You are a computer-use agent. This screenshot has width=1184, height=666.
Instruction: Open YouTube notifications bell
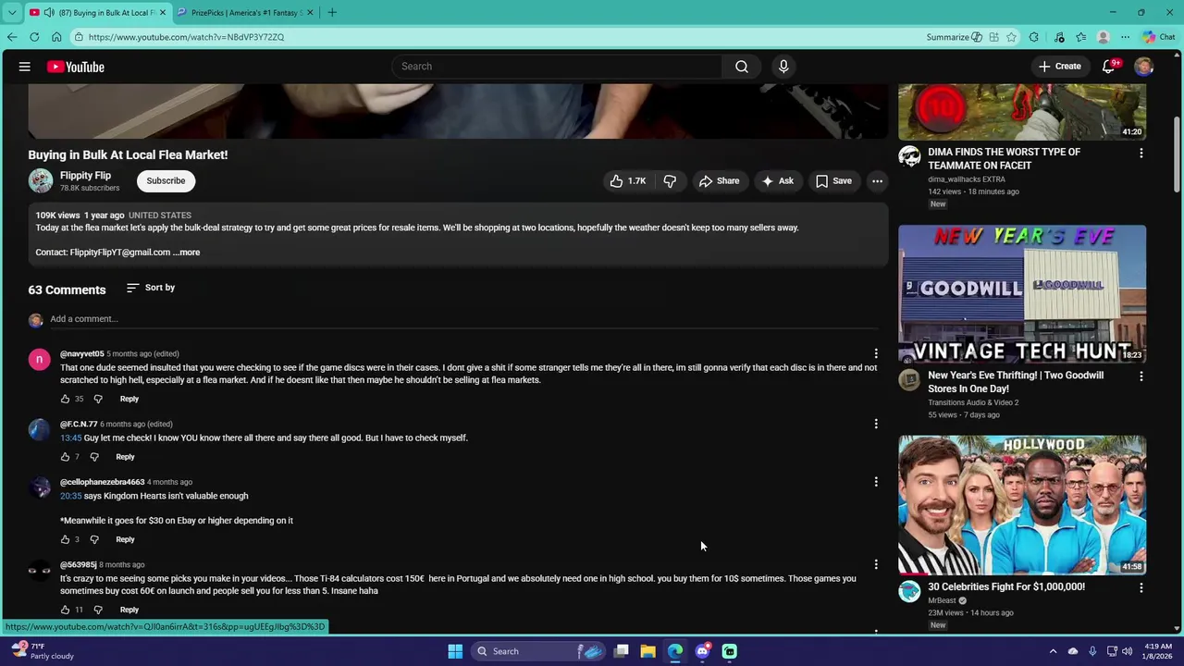(x=1109, y=67)
